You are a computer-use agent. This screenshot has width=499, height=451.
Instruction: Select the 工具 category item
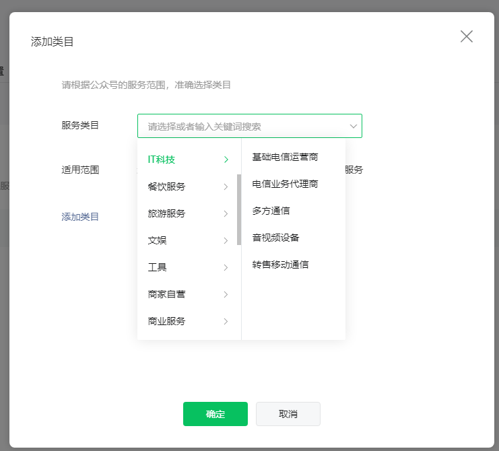point(158,267)
